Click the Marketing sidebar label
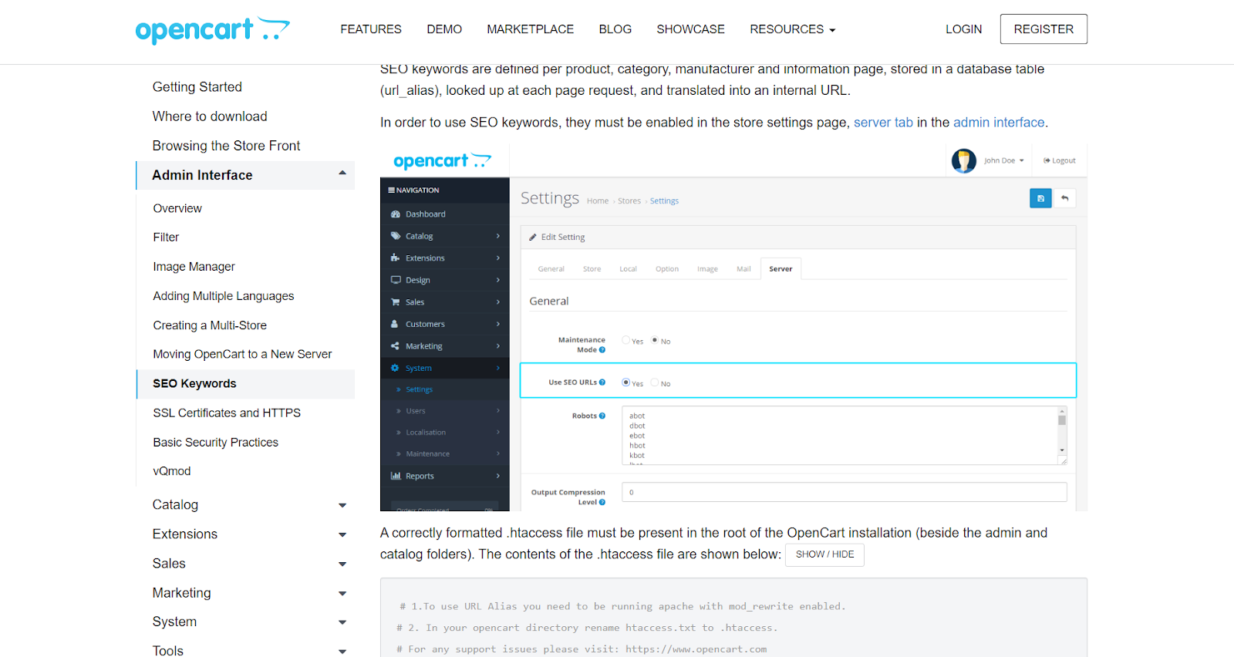Screen dimensions: 1234x657 (181, 593)
